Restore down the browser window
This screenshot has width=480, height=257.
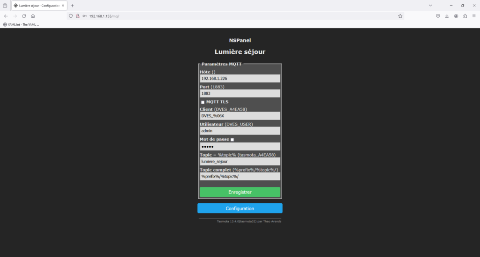tap(463, 6)
